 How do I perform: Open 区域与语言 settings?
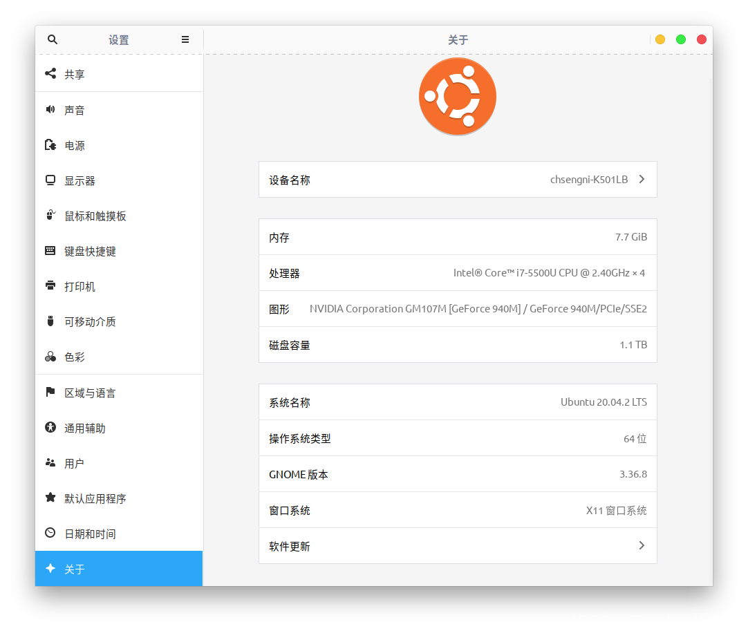point(120,393)
